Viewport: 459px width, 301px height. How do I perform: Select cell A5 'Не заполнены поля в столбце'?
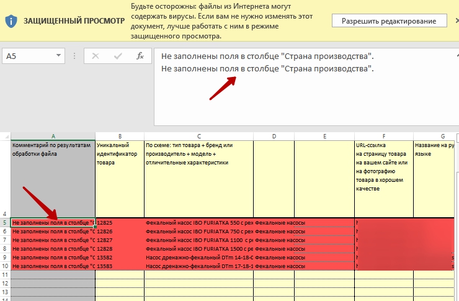click(x=53, y=223)
